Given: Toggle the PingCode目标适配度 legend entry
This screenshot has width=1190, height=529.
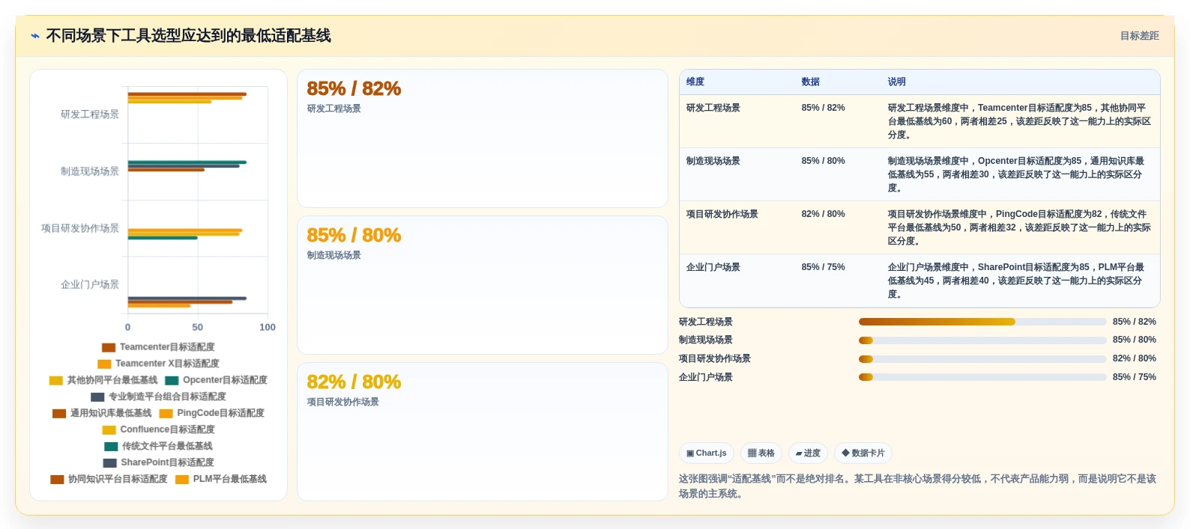Looking at the screenshot, I should point(211,413).
